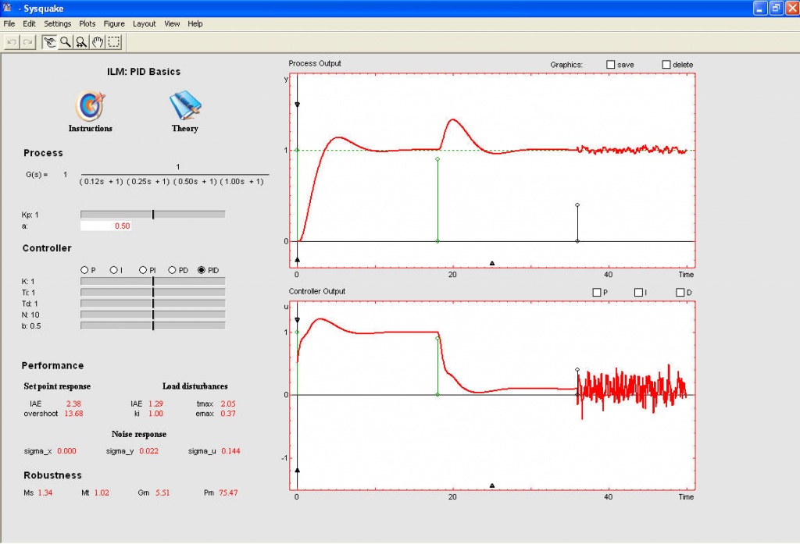The width and height of the screenshot is (800, 544).
Task: Select the horizontal zoom magnifier tool
Action: pyautogui.click(x=81, y=42)
